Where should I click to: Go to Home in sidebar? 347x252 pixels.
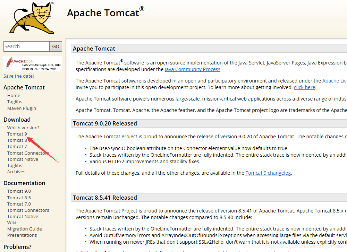coord(14,95)
